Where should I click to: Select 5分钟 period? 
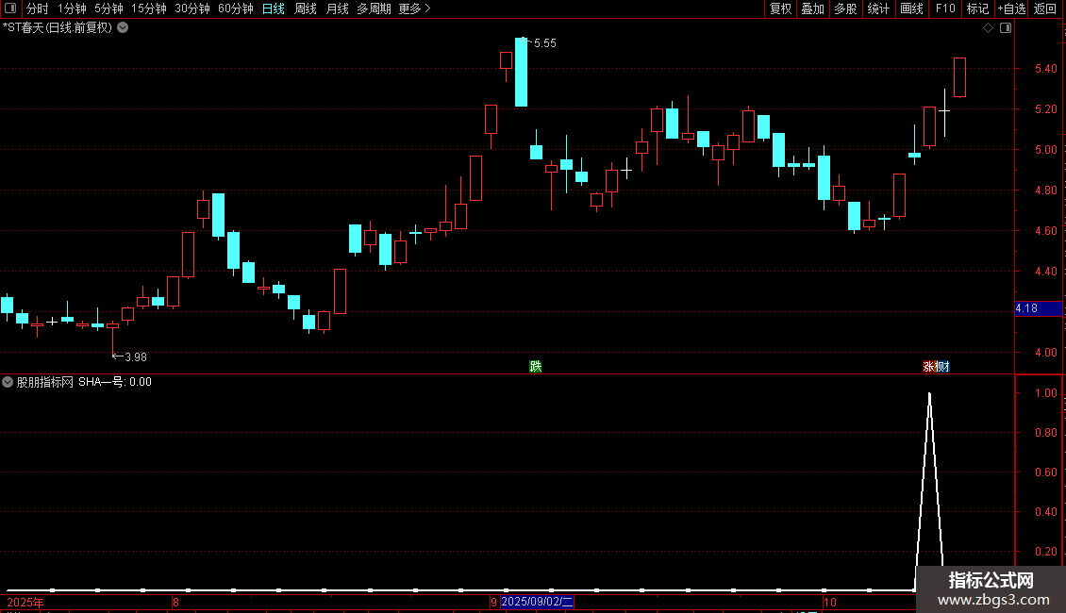tap(108, 8)
